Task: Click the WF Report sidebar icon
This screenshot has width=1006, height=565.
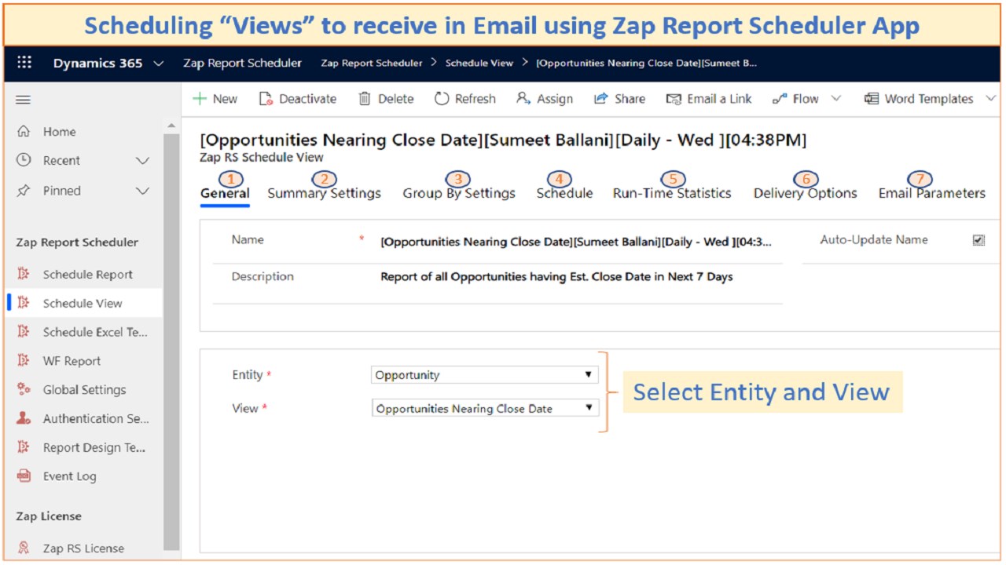Action: point(24,361)
